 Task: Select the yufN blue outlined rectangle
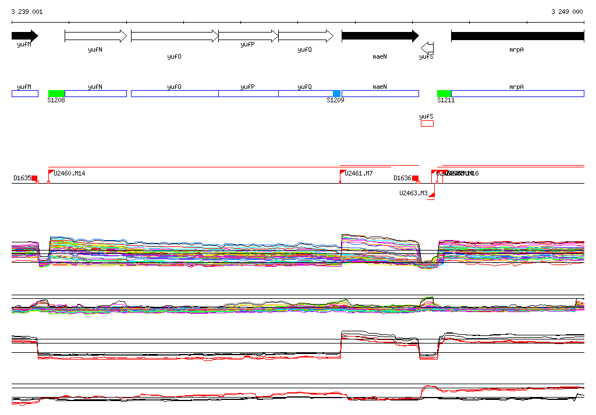[x=96, y=94]
